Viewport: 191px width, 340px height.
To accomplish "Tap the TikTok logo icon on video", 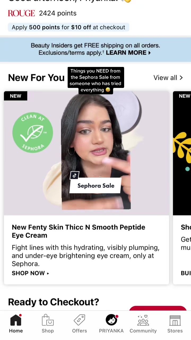I will [x=75, y=175].
